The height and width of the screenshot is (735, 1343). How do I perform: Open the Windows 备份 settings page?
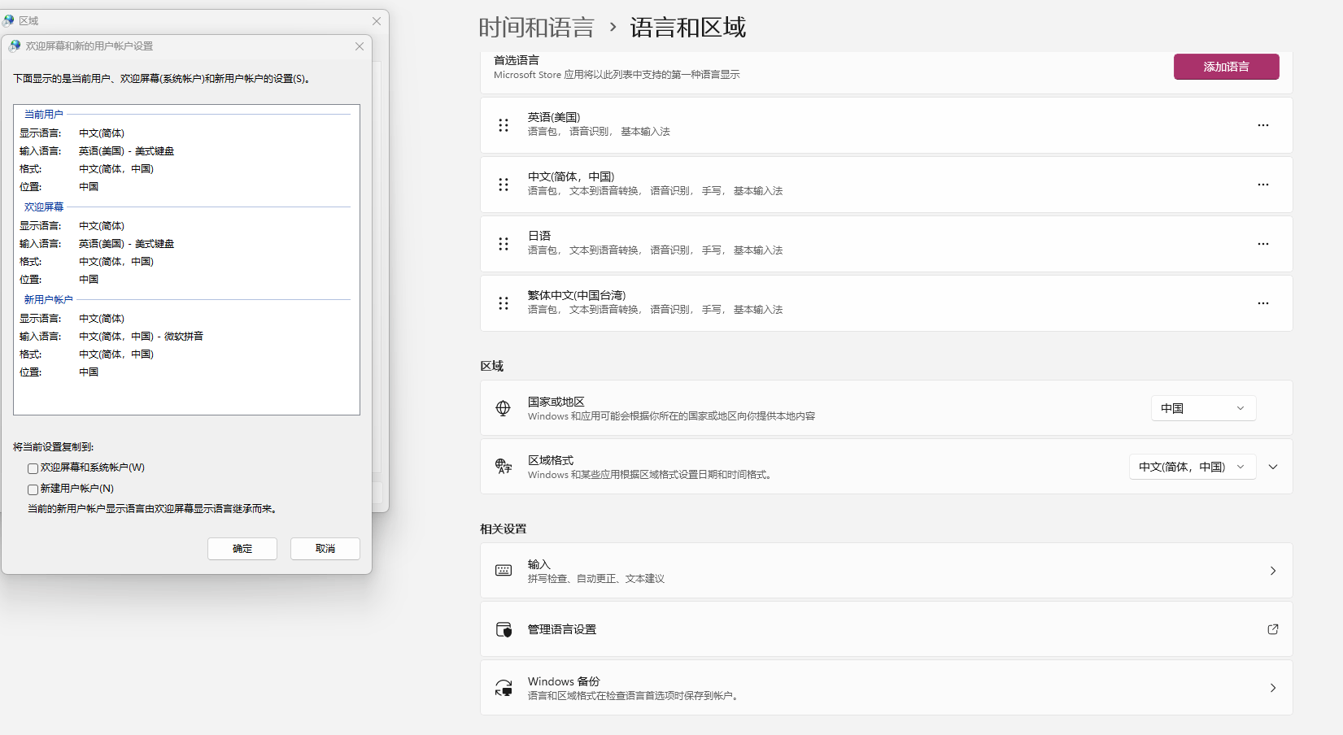pyautogui.click(x=886, y=687)
